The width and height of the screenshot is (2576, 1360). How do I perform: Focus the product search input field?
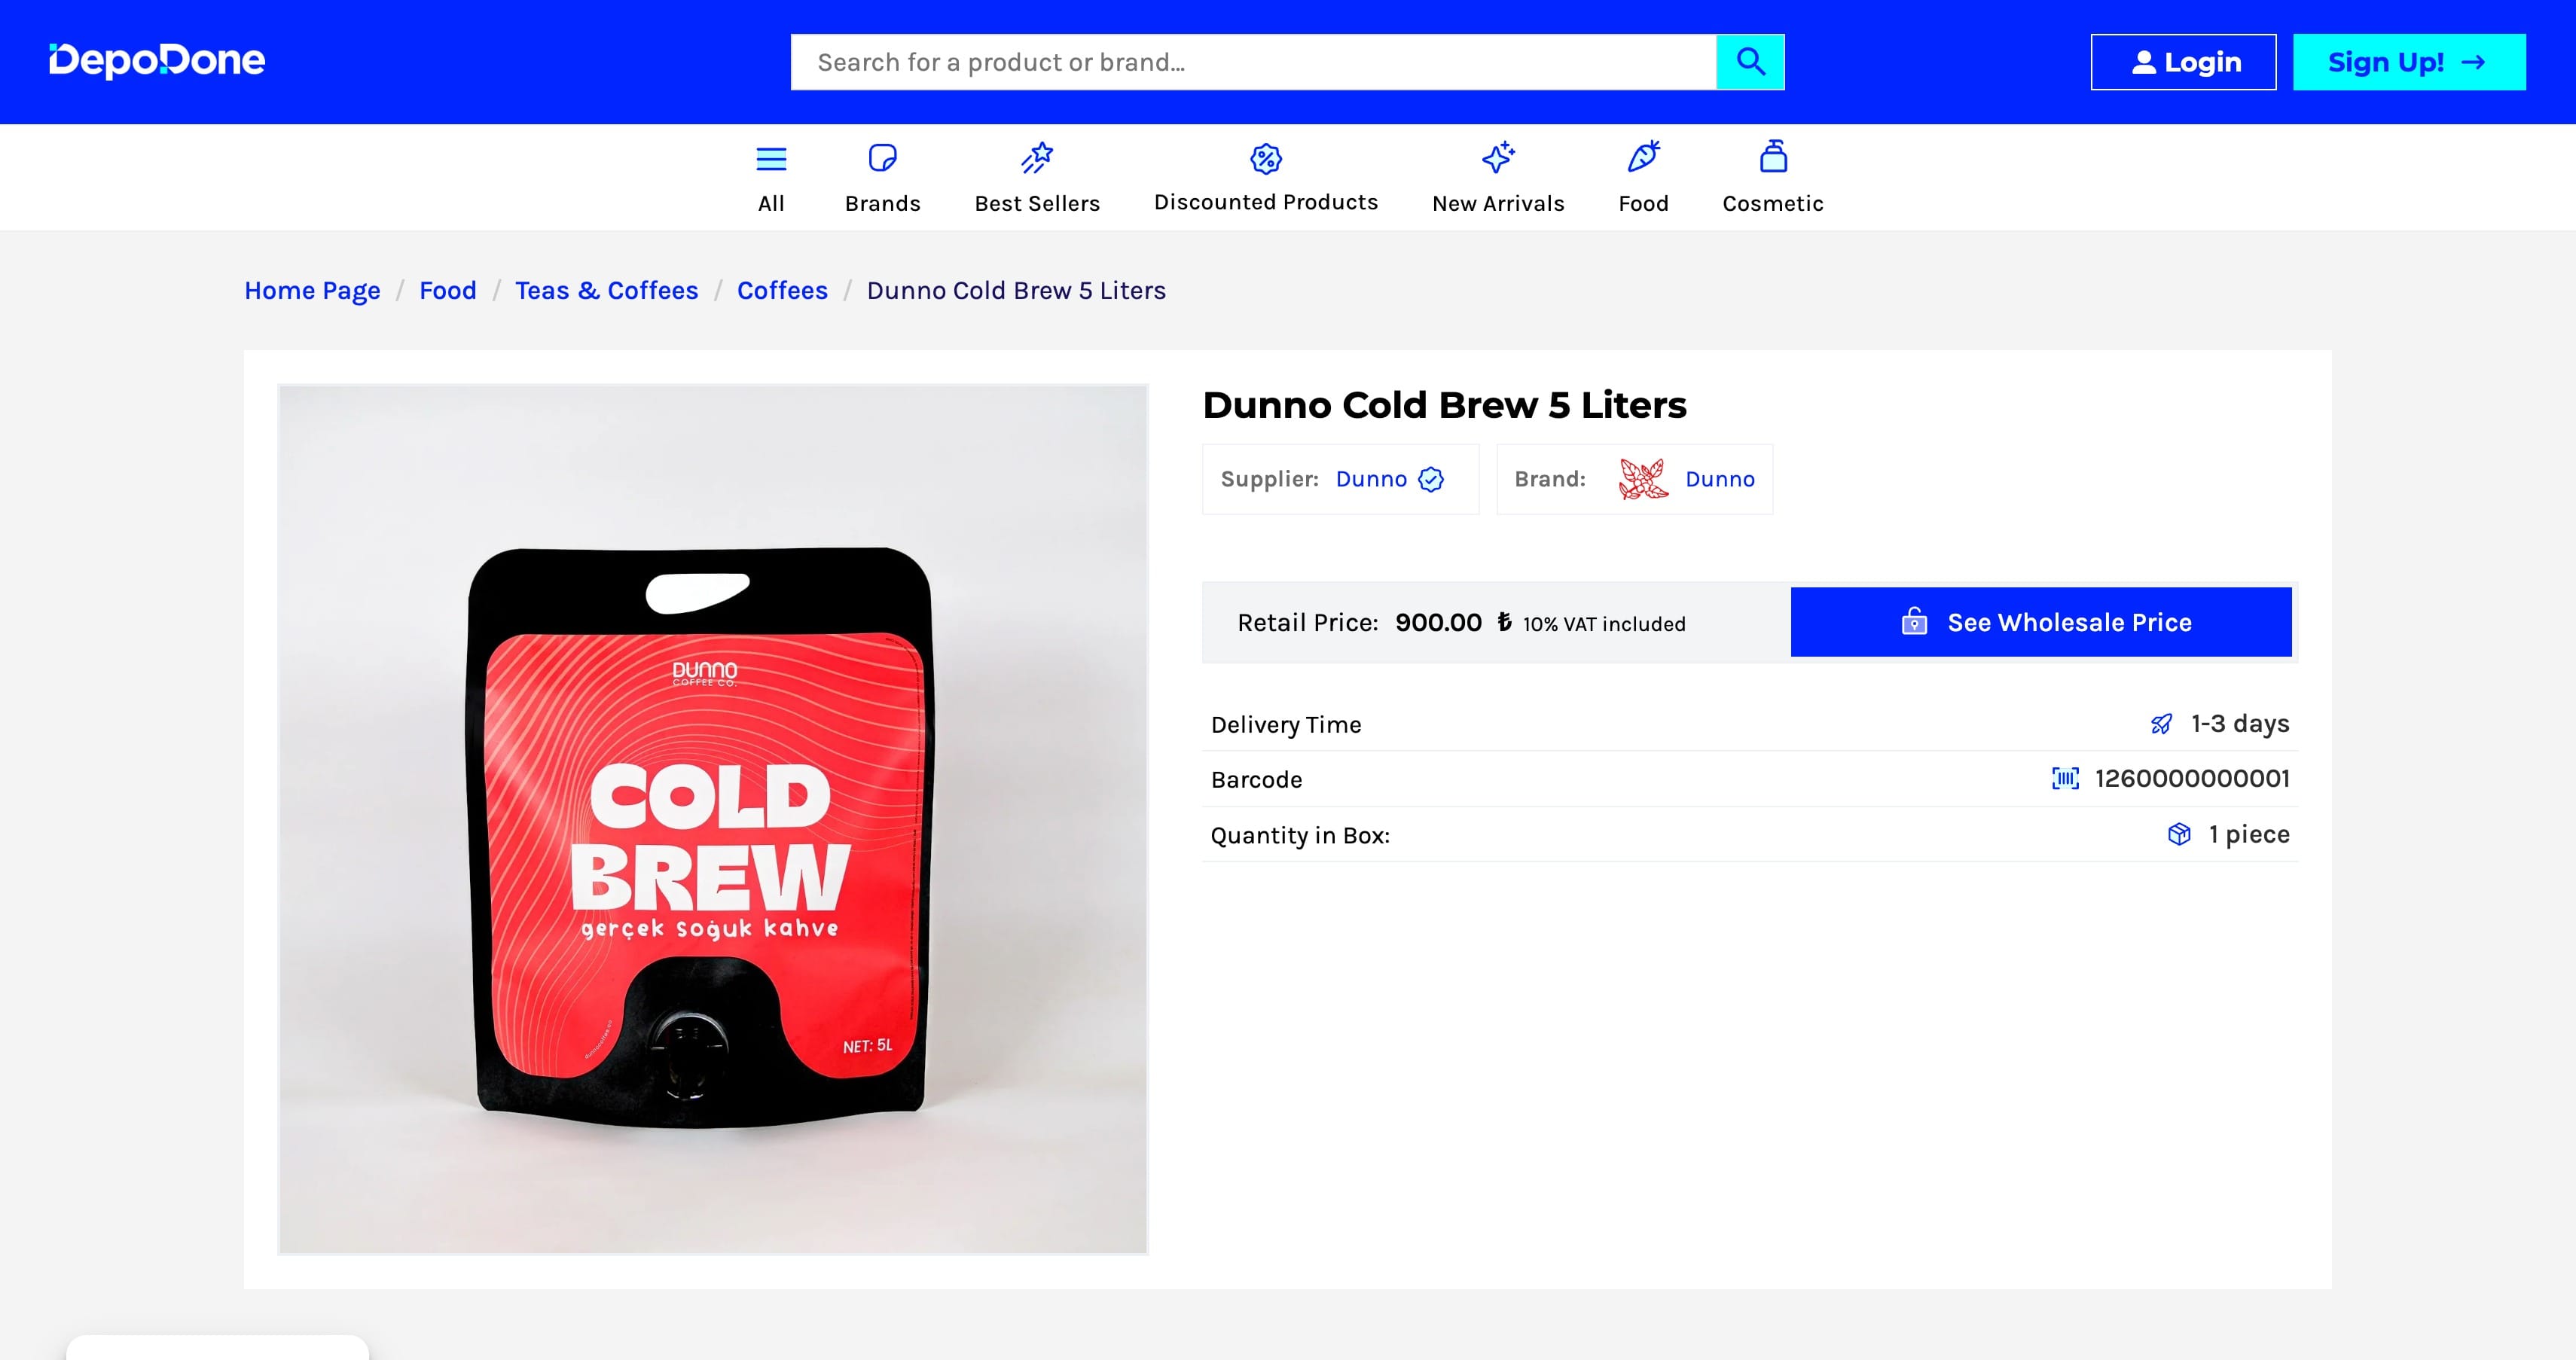tap(1252, 62)
